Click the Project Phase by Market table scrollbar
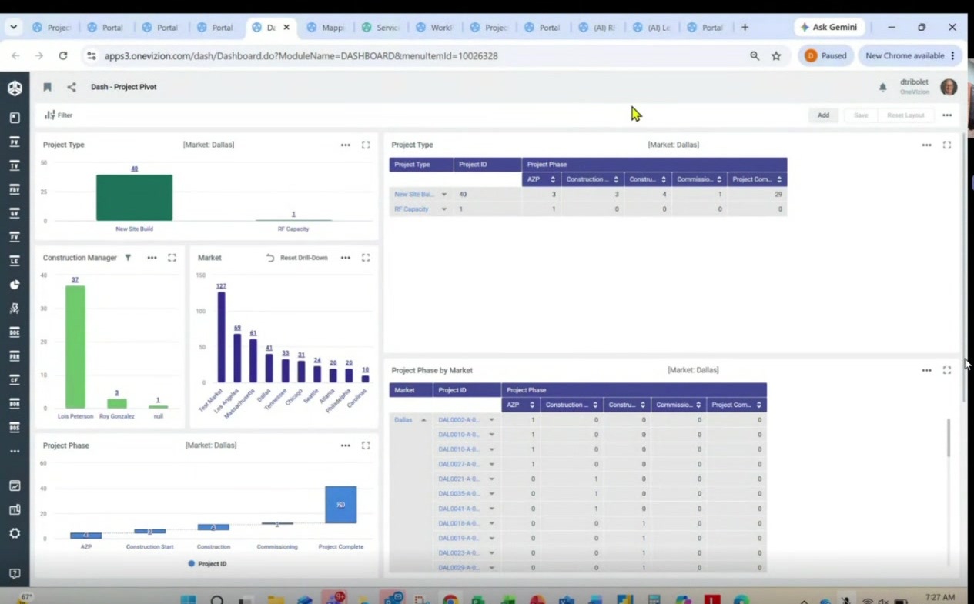974x604 pixels. pos(949,438)
